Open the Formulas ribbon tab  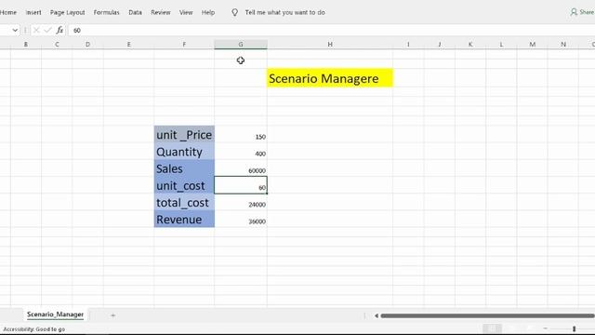click(106, 12)
